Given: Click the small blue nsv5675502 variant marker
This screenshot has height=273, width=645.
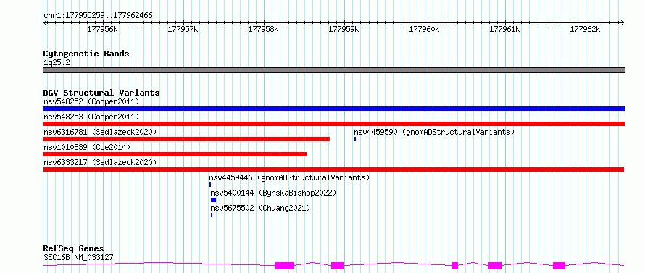Looking at the screenshot, I should (212, 215).
